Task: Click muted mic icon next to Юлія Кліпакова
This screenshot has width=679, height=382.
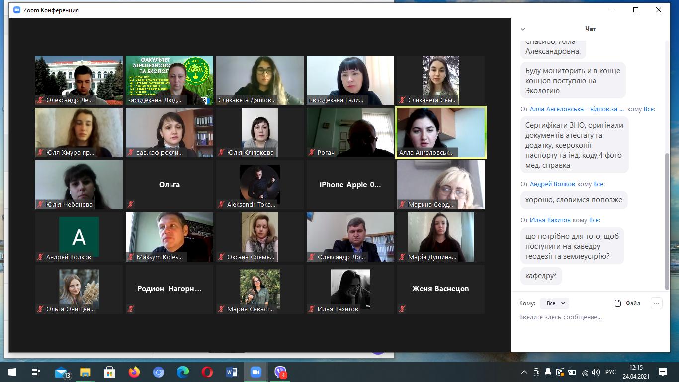Action: 221,153
